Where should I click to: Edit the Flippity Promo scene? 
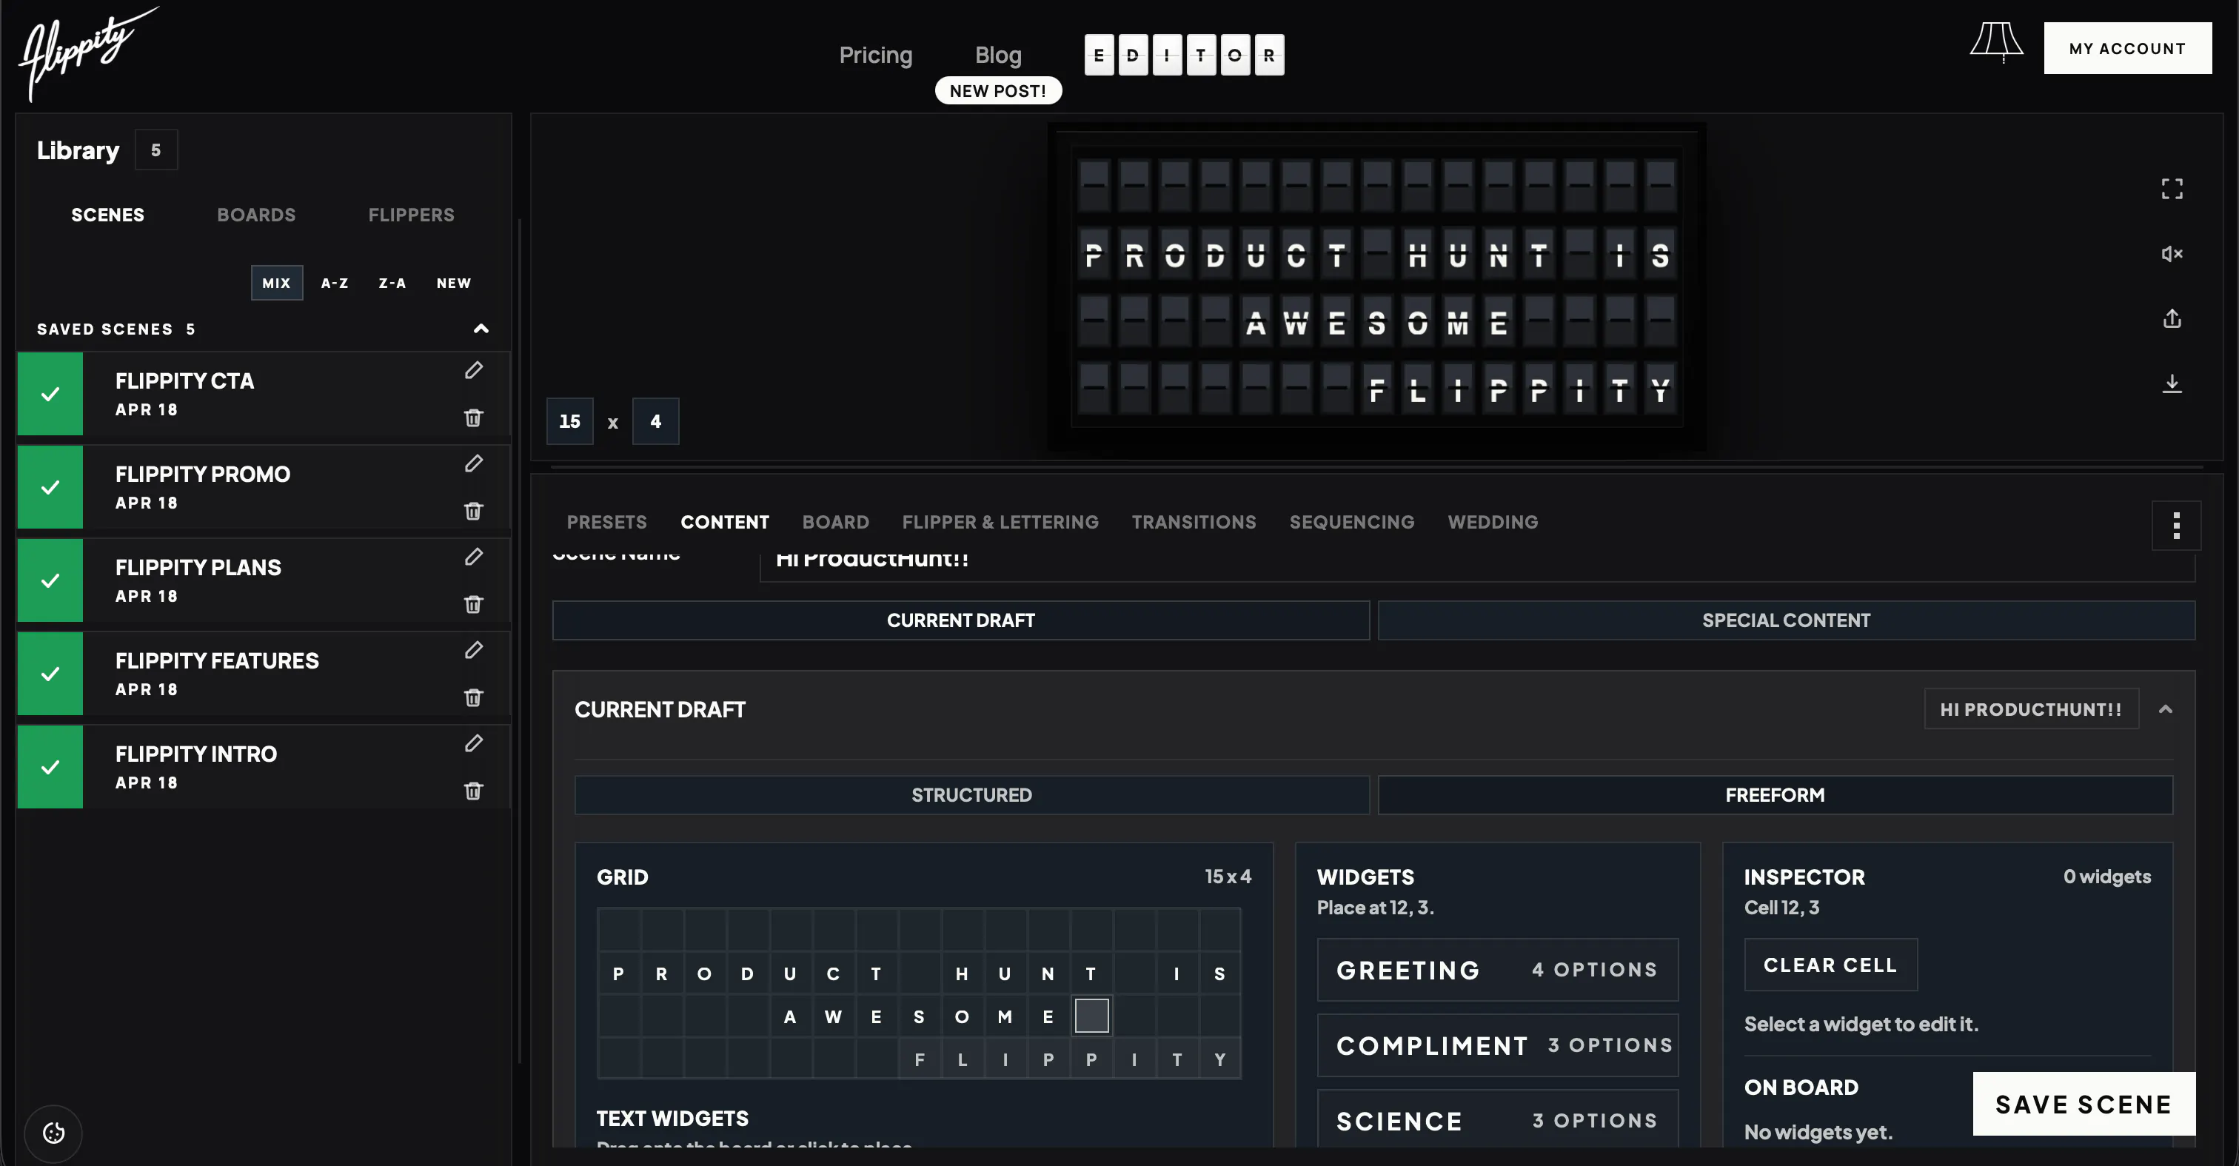click(474, 463)
